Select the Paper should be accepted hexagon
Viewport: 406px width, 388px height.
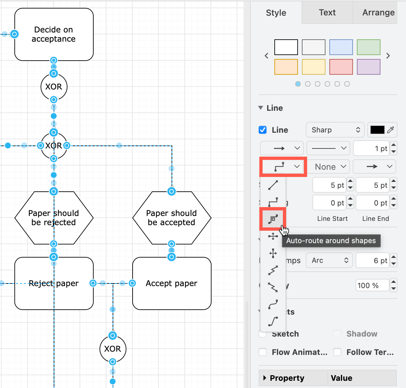pos(172,218)
